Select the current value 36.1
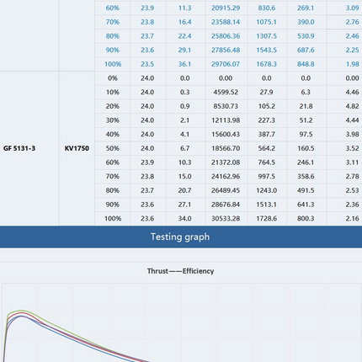This screenshot has height=362, width=362. point(184,64)
